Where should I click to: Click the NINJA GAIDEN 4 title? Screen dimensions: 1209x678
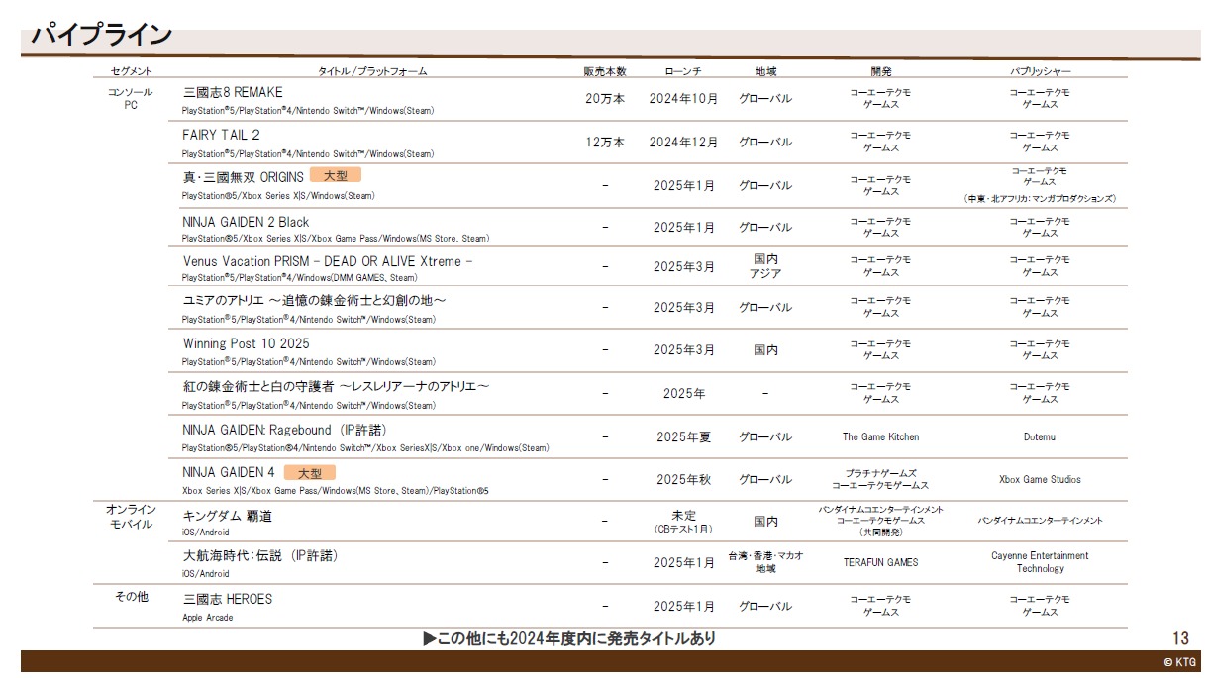click(229, 472)
